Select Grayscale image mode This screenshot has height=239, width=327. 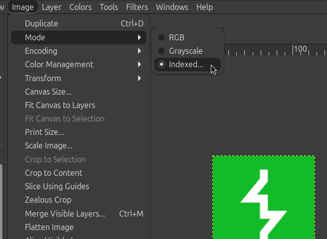[x=188, y=51]
